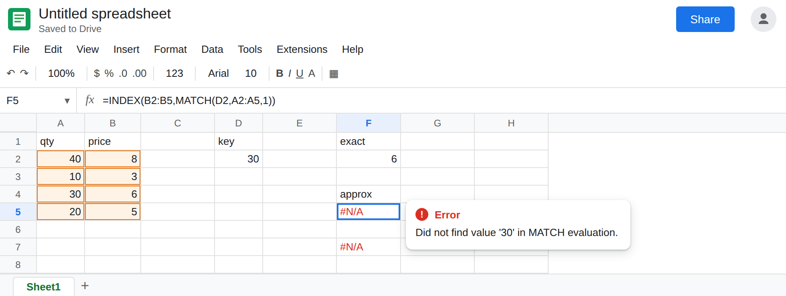Viewport: 786px width, 296px height.
Task: Rename the Untitled spreadsheet title
Action: pos(105,14)
